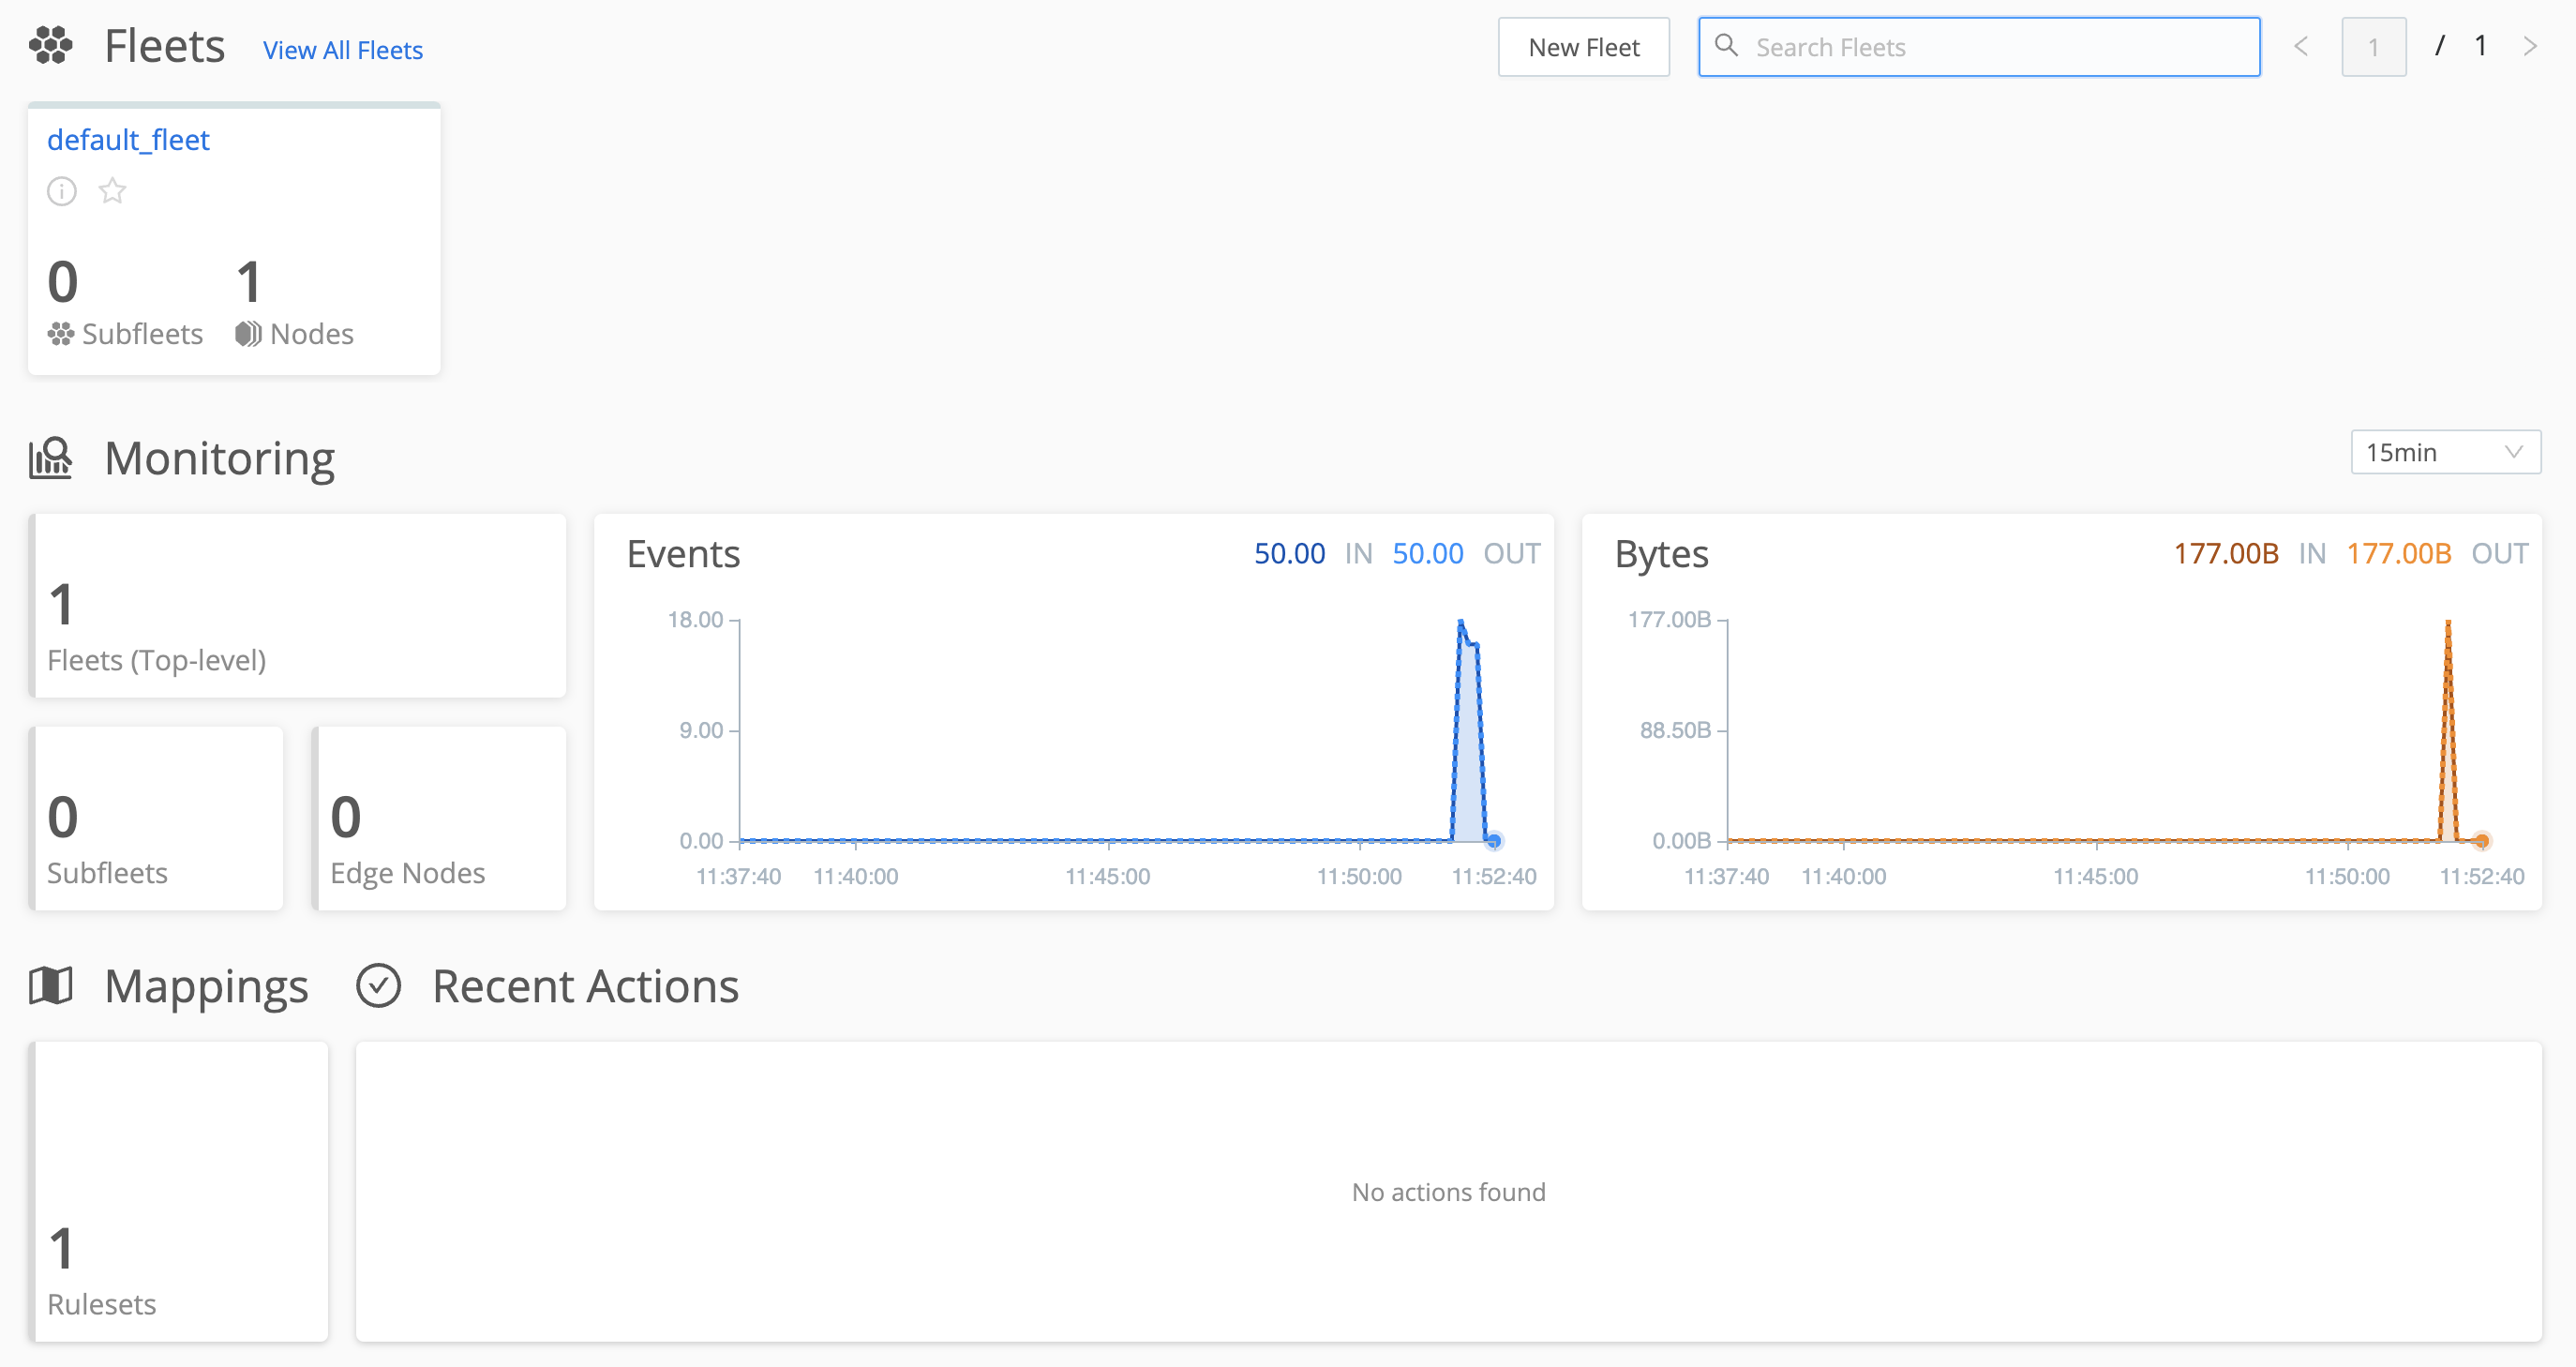Click the Monitoring chart icon
This screenshot has width=2576, height=1367.
point(51,458)
